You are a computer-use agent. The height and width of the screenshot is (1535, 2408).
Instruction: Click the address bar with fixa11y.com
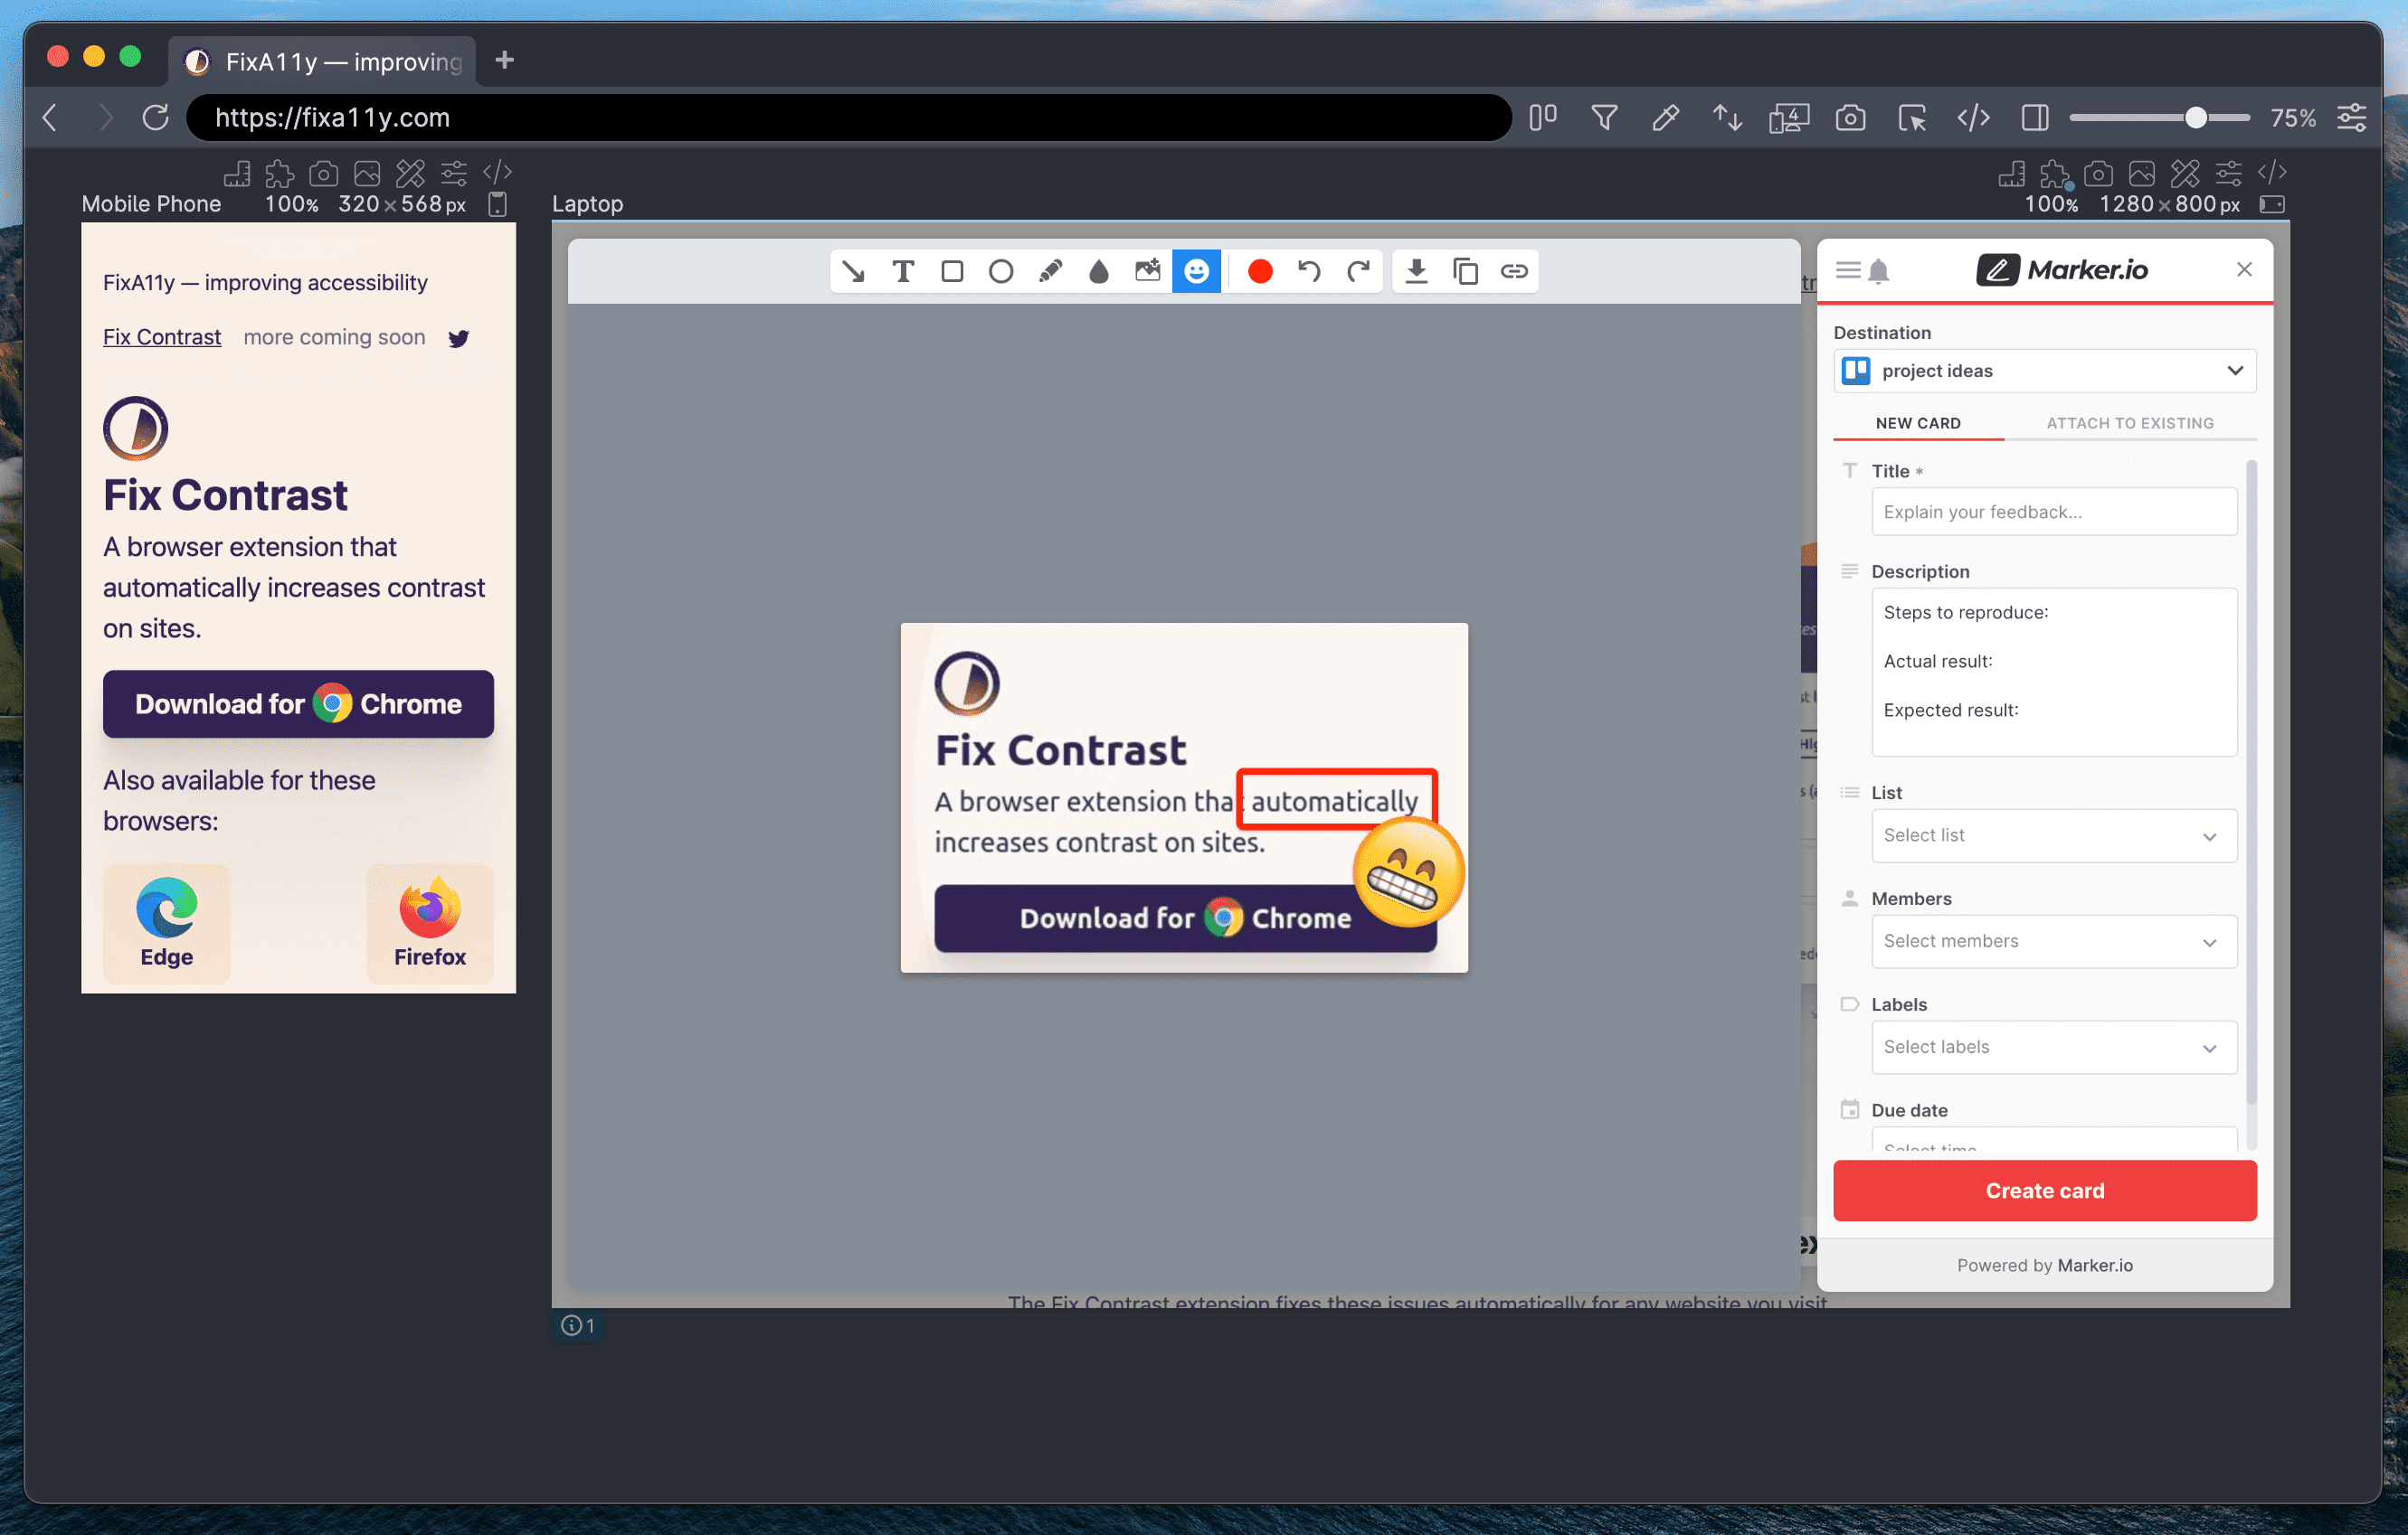849,118
